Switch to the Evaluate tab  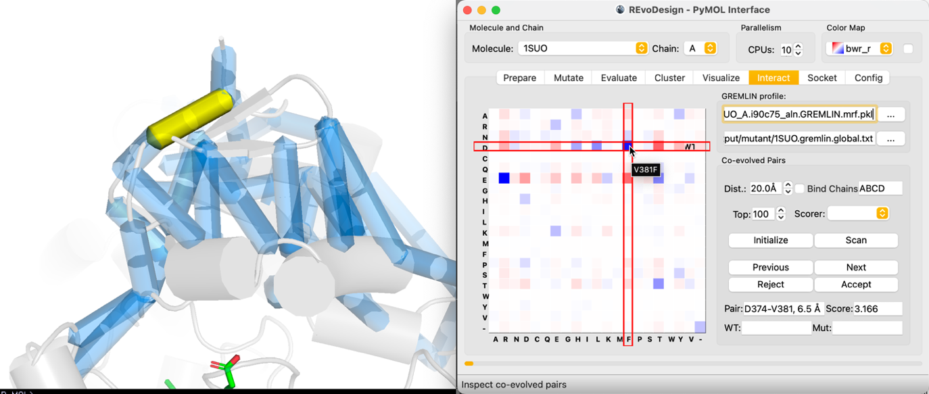pyautogui.click(x=619, y=78)
